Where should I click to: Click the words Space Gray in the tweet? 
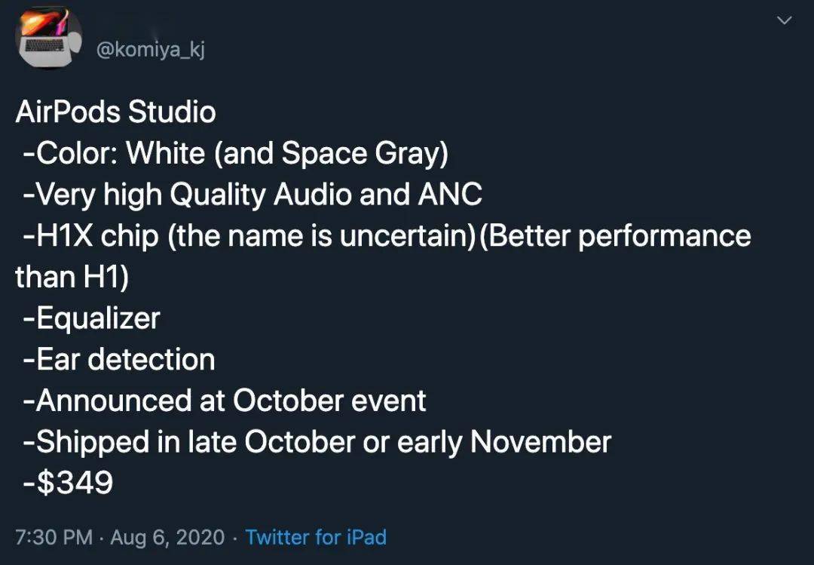[365, 153]
